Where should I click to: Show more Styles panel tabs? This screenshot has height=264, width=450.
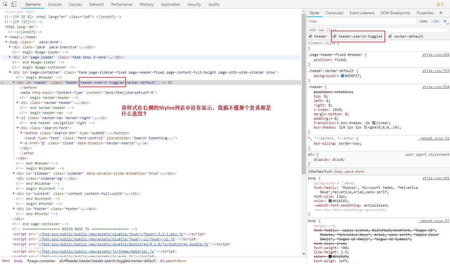441,13
